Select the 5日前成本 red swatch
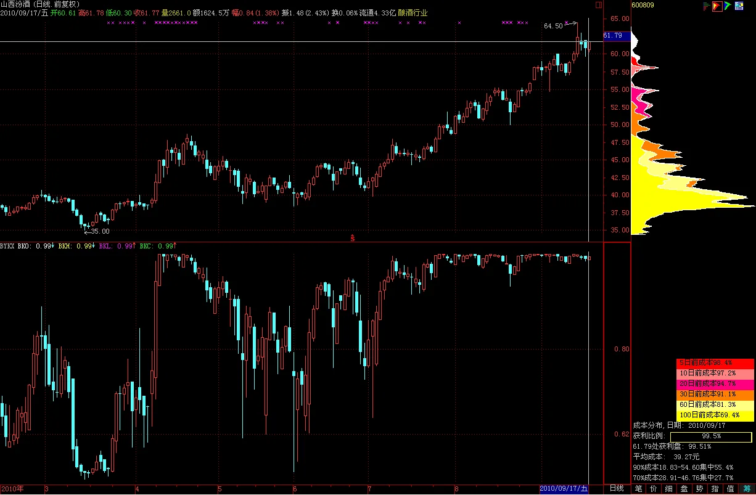The width and height of the screenshot is (756, 495). click(715, 363)
